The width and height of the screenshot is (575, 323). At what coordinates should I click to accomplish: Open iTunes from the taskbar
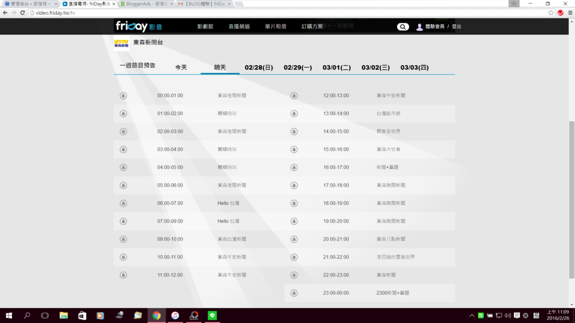point(175,315)
